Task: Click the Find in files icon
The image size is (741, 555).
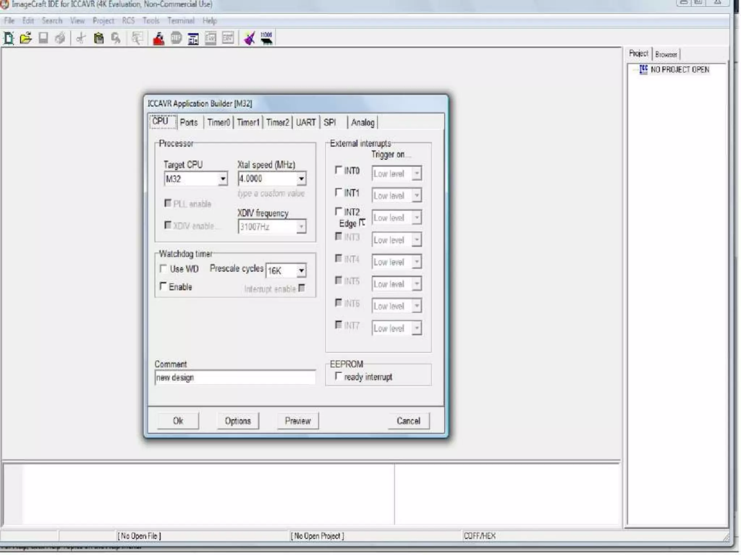Action: pyautogui.click(x=137, y=38)
